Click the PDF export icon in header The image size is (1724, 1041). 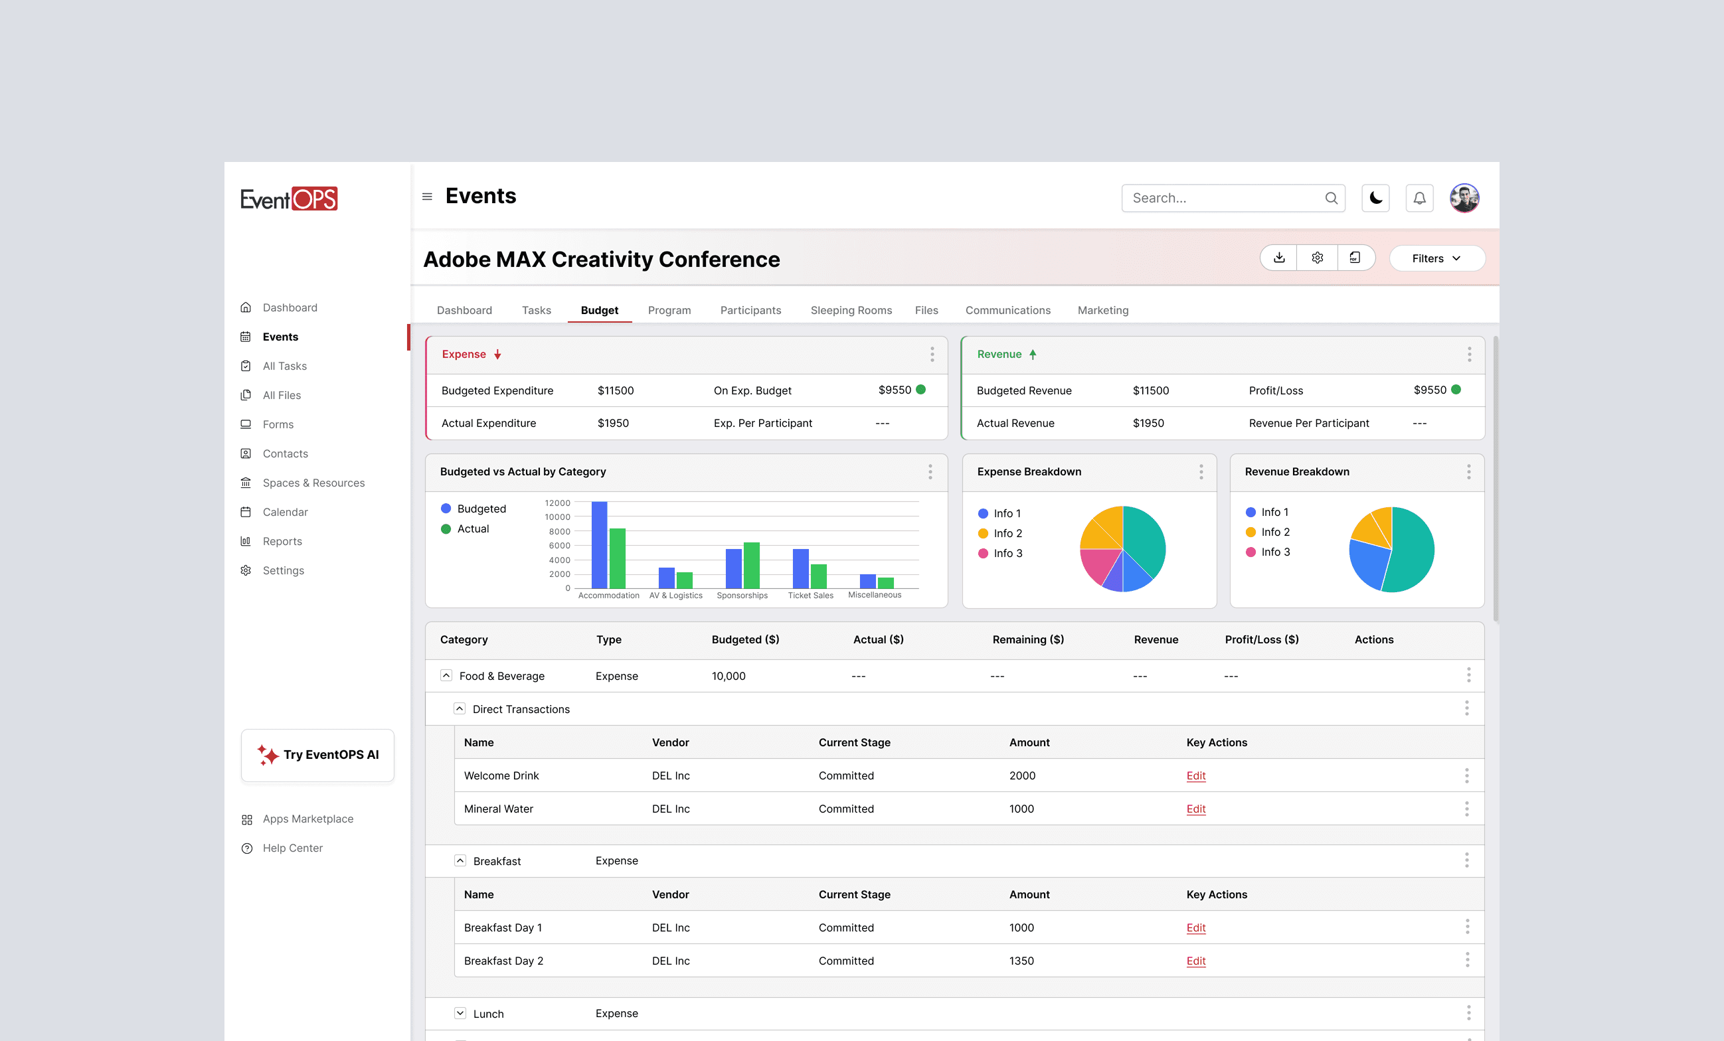(x=1355, y=258)
